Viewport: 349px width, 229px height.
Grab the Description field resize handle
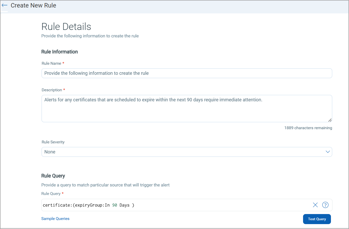pos(330,120)
